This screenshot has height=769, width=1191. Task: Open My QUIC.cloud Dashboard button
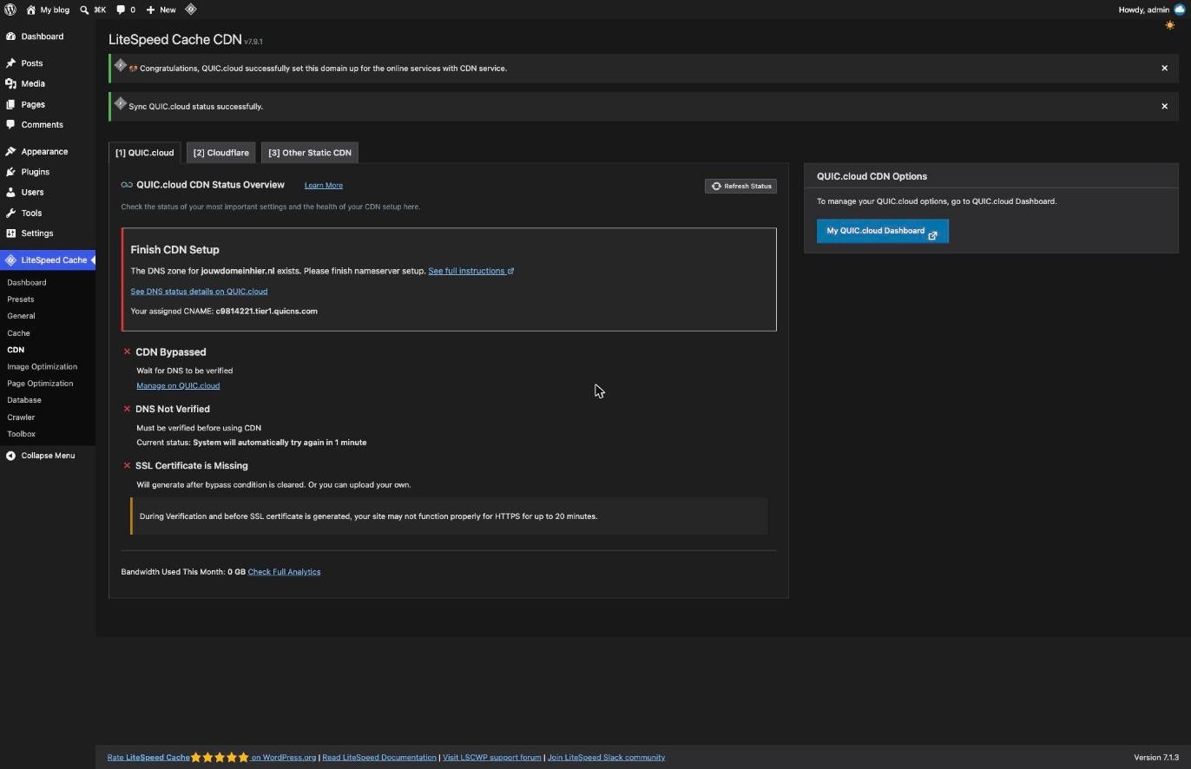[x=882, y=231]
